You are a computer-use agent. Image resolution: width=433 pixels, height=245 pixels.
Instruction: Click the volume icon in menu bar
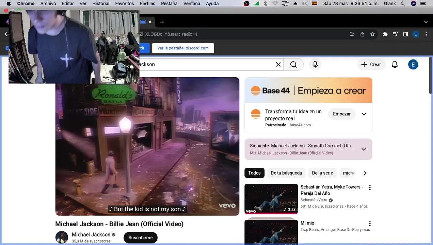305,3
